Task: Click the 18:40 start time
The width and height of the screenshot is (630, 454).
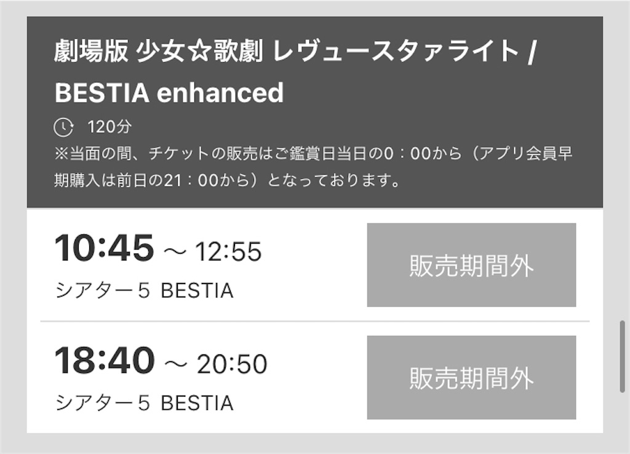Action: [105, 360]
